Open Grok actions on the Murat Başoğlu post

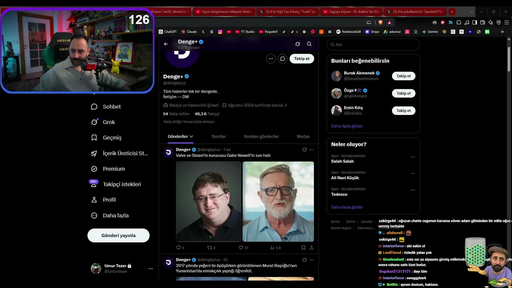(304, 260)
